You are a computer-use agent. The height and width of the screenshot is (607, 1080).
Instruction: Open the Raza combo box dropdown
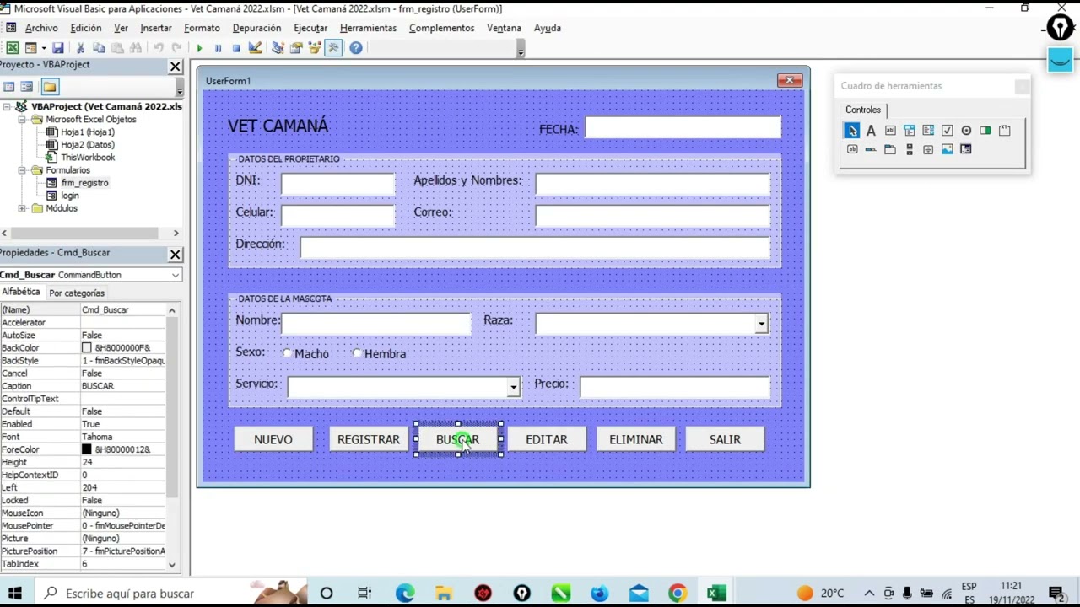pos(762,324)
